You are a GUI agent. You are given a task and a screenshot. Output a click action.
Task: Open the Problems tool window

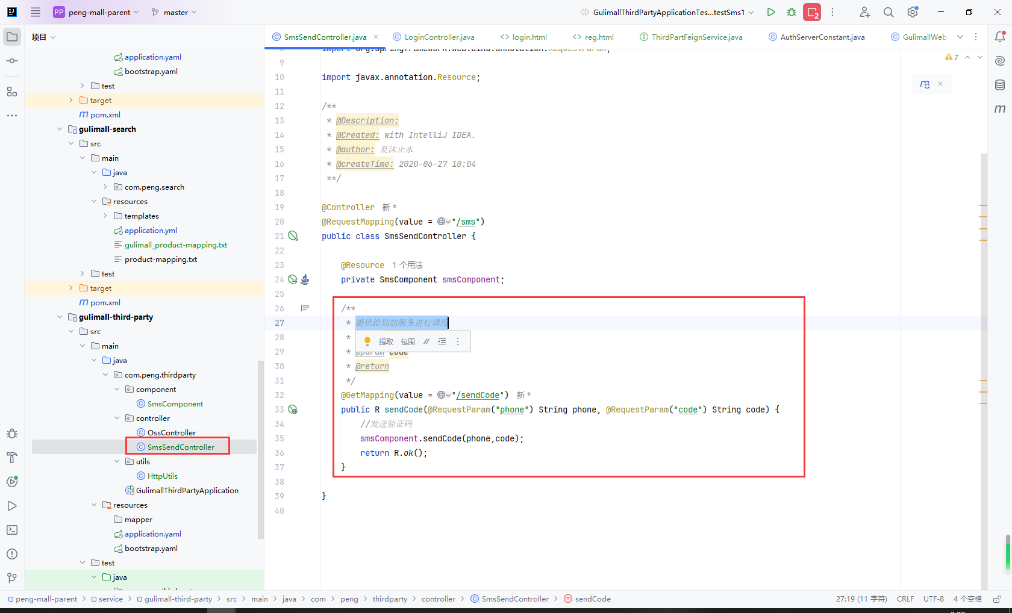[12, 554]
